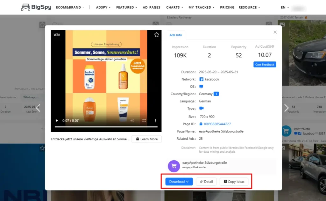Expand the FEATURED menu
326x201 pixels.
pyautogui.click(x=127, y=7)
